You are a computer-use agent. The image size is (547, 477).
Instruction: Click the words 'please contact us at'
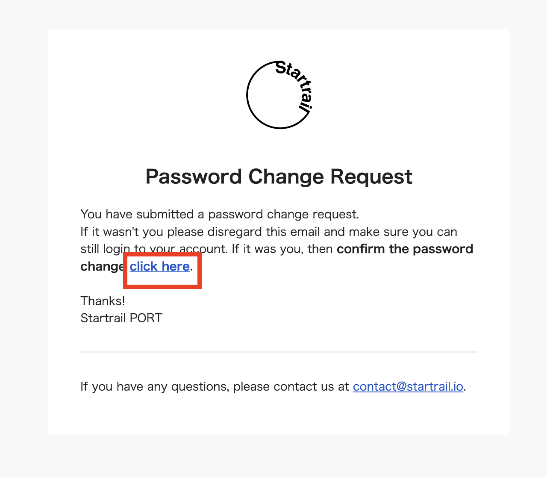(291, 386)
